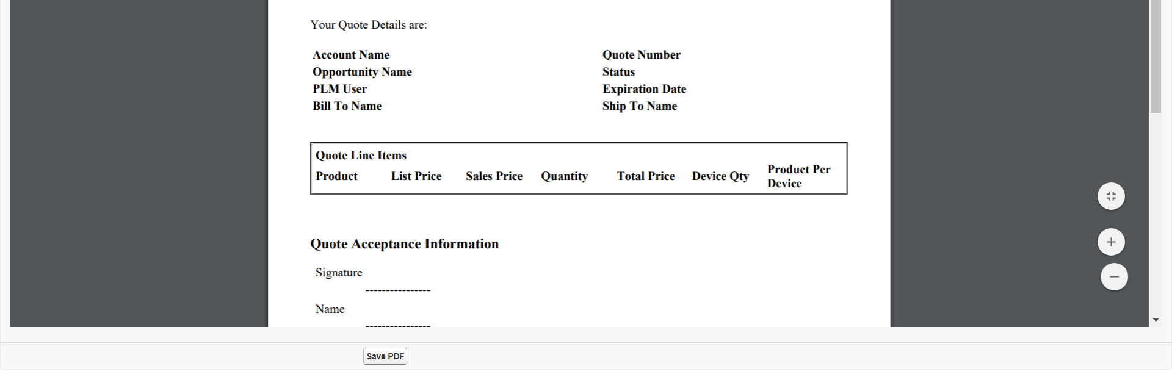Viewport: 1172px width, 374px height.
Task: Click the Sales Price column header
Action: tap(494, 176)
